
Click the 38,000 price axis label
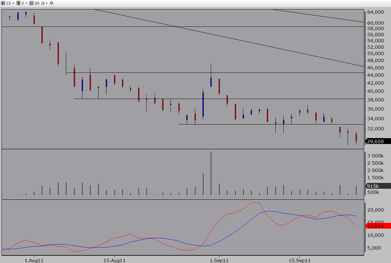pos(375,100)
